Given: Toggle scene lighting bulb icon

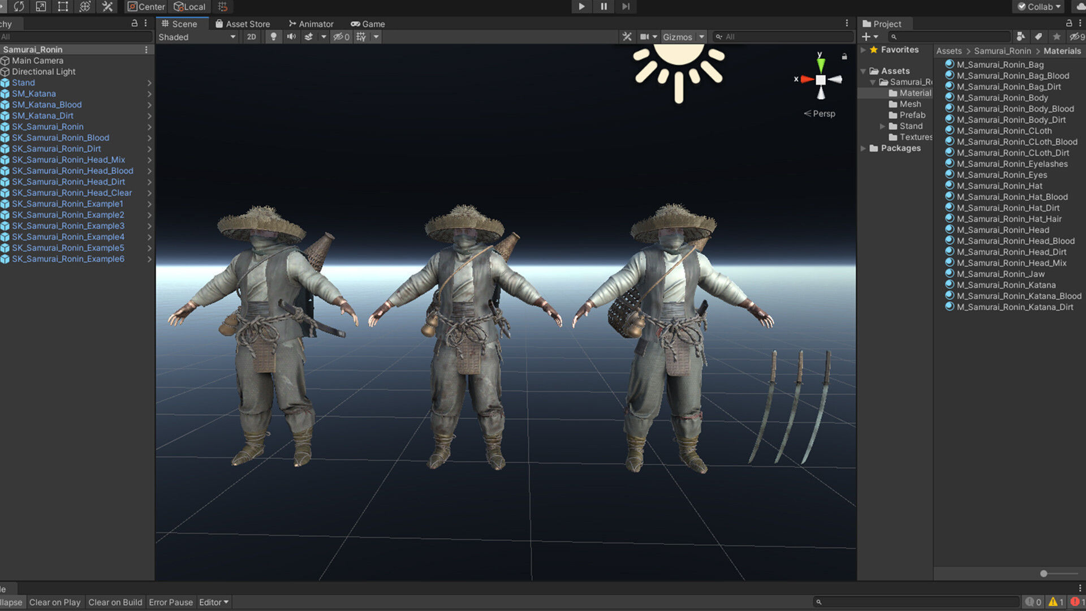Looking at the screenshot, I should pyautogui.click(x=274, y=37).
